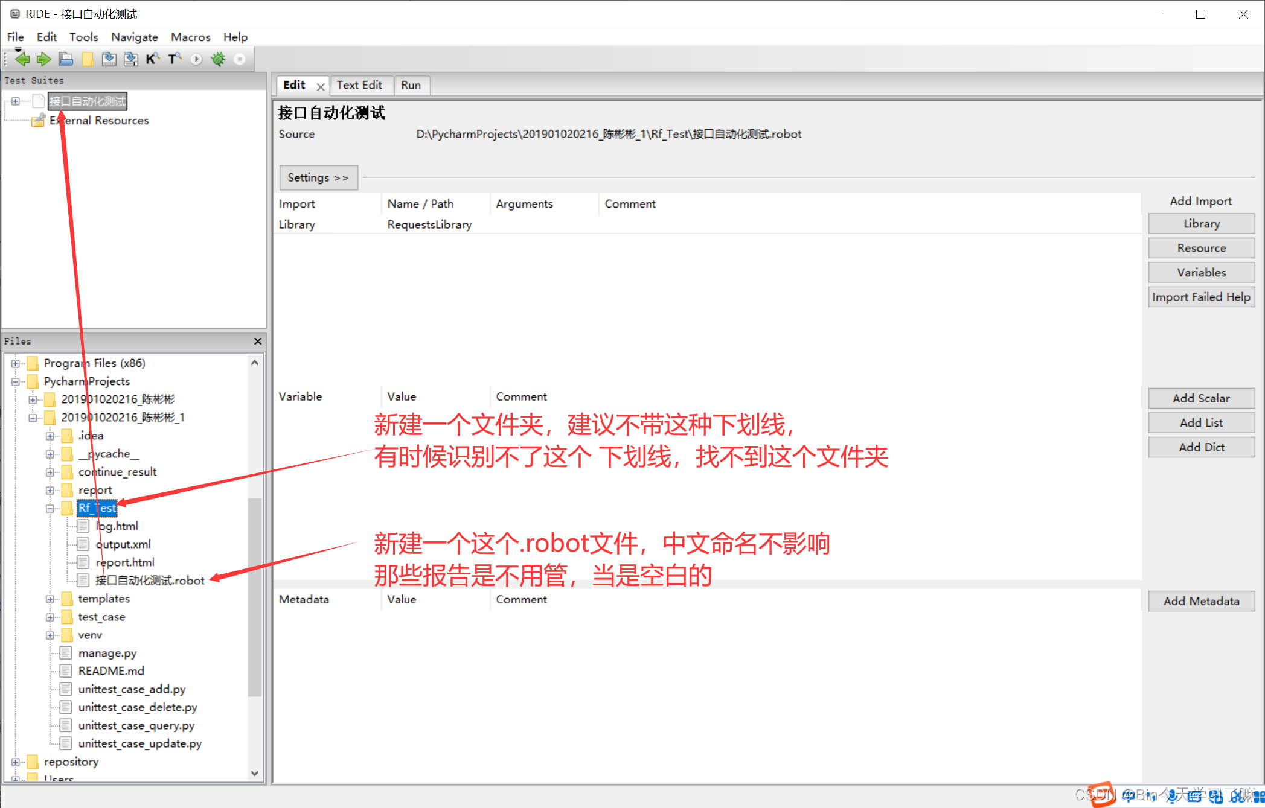Click Add Resource import button
The height and width of the screenshot is (808, 1265).
(1202, 248)
